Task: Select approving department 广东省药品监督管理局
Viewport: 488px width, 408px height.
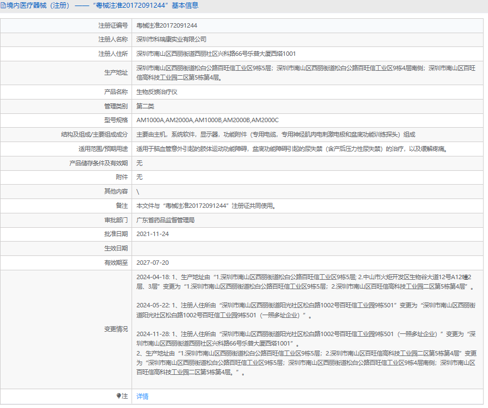Action: pos(165,220)
